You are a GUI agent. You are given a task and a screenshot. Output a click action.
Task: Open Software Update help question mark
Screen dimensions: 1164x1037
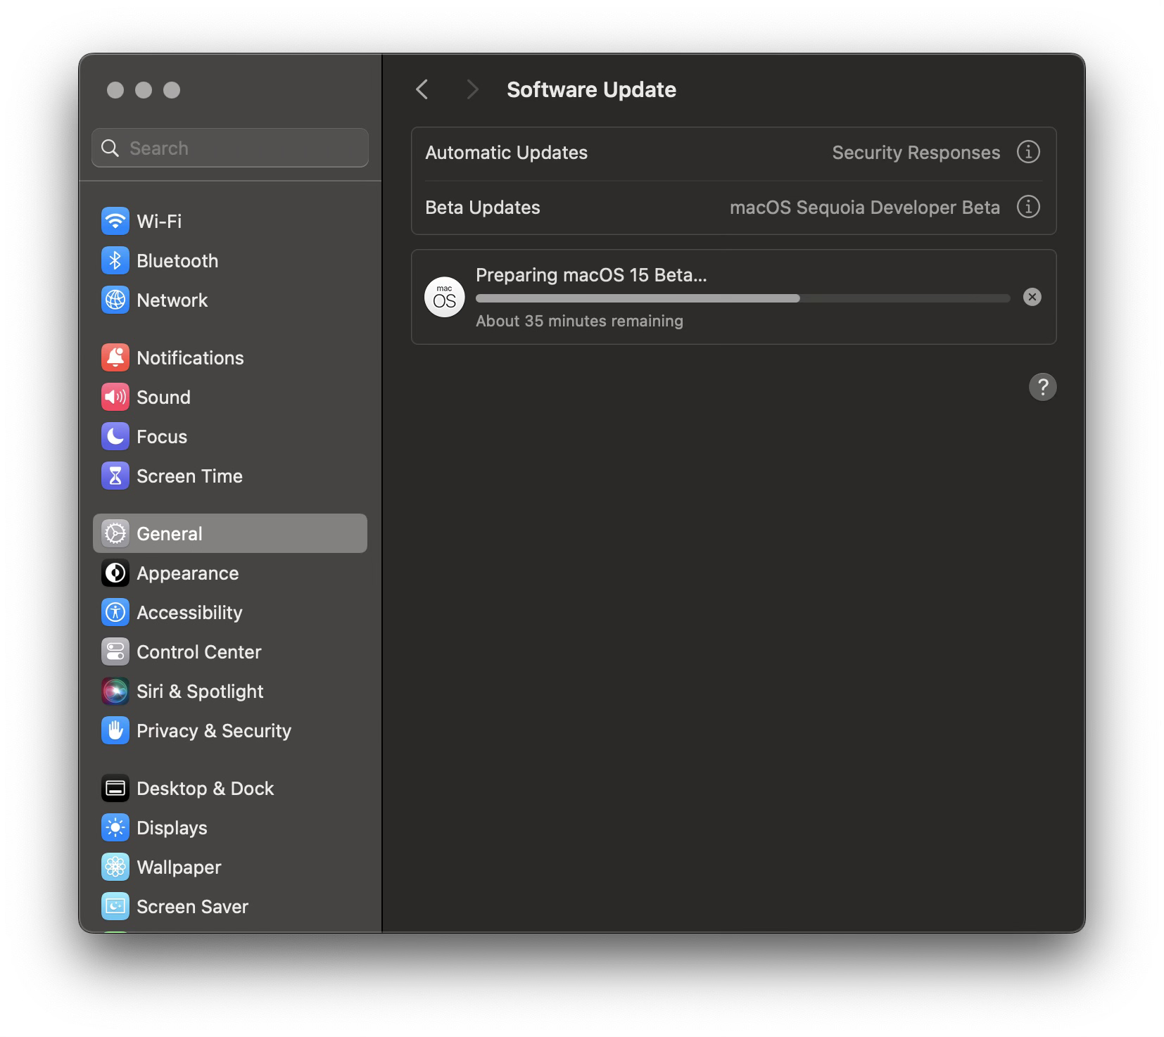coord(1042,387)
